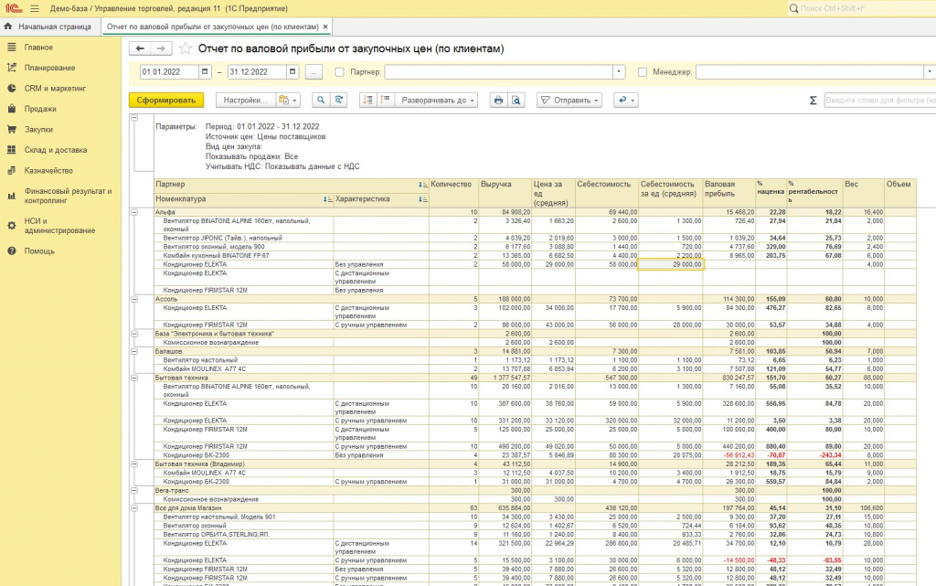Open the hamburger main menu icon
Viewport: 936px width, 586px height.
(35, 8)
